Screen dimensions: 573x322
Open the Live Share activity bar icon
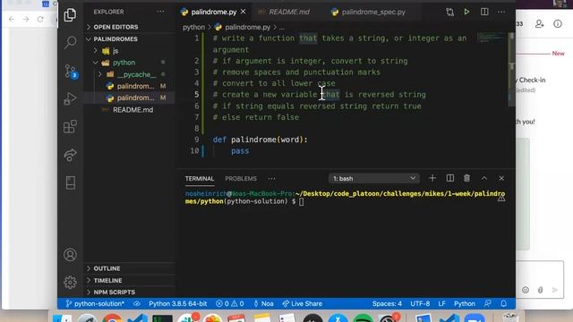tap(70, 155)
